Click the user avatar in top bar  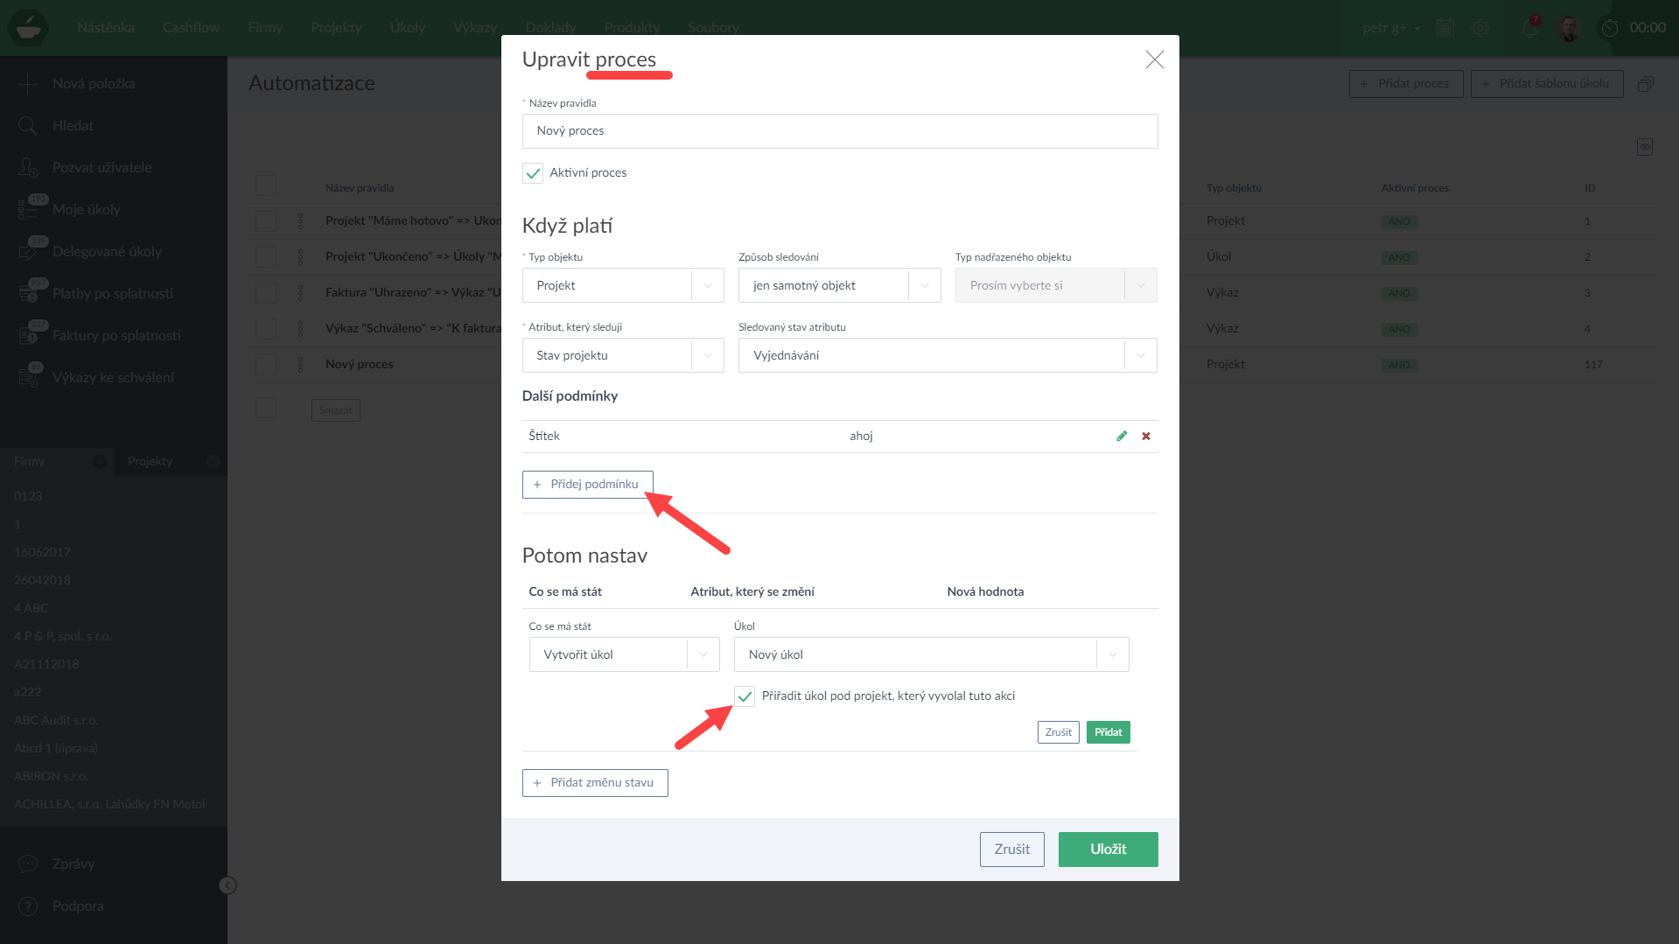tap(1569, 28)
